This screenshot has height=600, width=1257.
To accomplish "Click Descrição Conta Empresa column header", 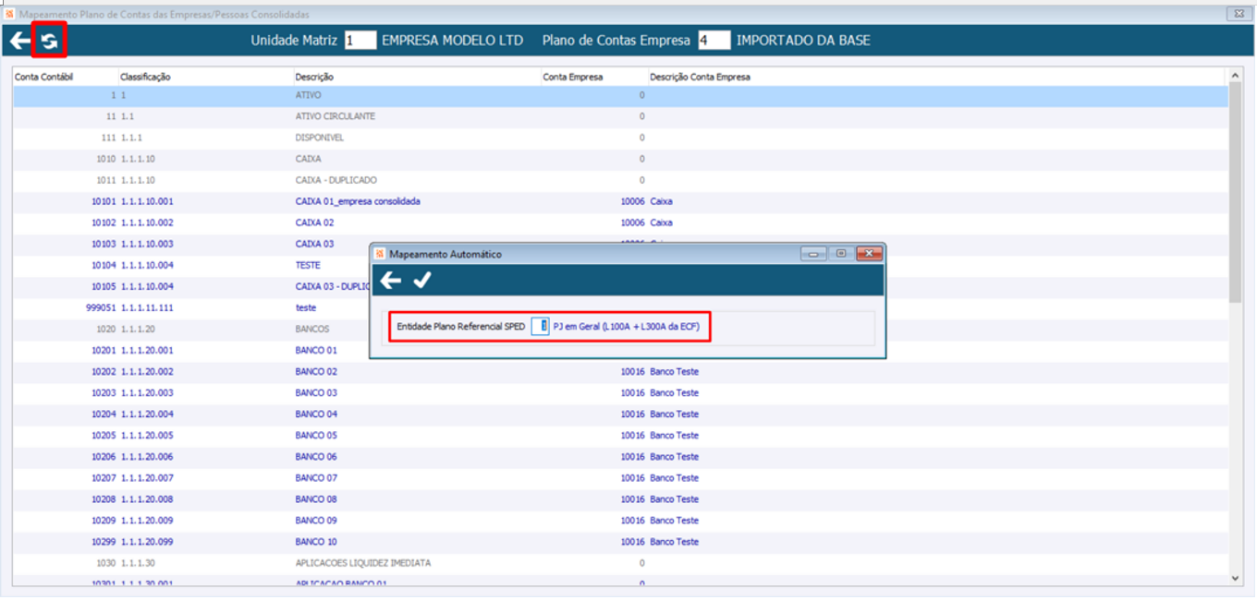I will pyautogui.click(x=700, y=77).
